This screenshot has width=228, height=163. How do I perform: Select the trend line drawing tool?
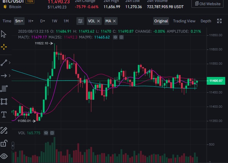(4, 63)
